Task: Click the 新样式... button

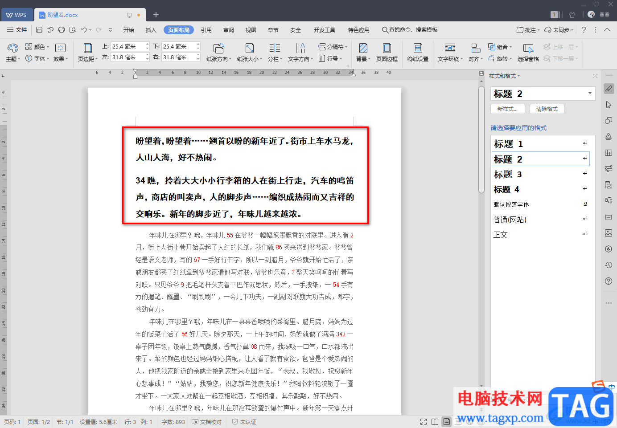Action: pyautogui.click(x=508, y=109)
